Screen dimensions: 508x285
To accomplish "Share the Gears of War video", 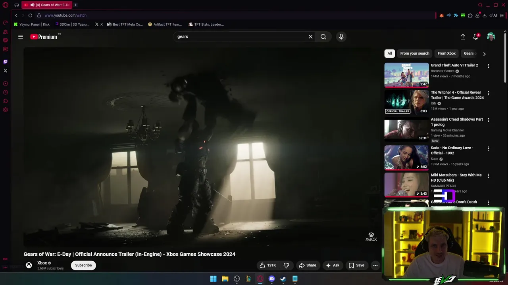I will coord(308,265).
